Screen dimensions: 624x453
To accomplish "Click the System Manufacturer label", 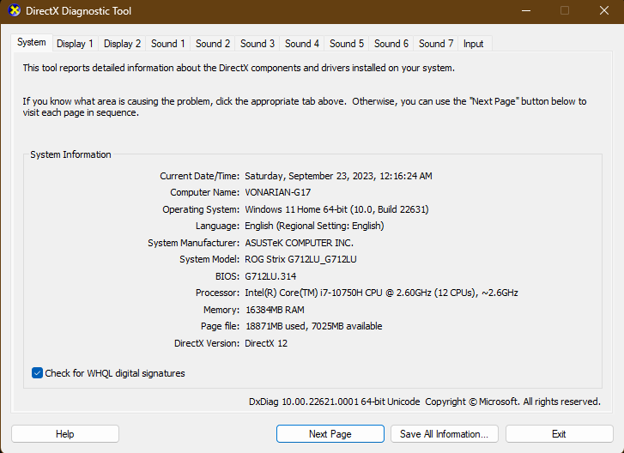I will click(193, 243).
